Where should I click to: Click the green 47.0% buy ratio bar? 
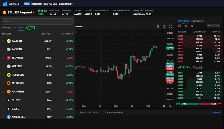(x=189, y=104)
